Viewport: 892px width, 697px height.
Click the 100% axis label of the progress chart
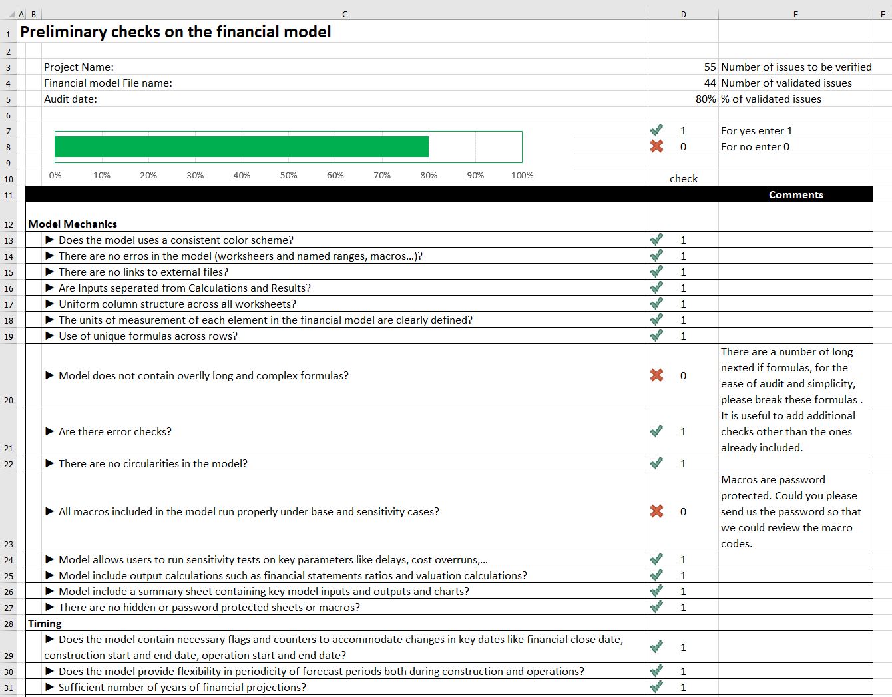(522, 175)
